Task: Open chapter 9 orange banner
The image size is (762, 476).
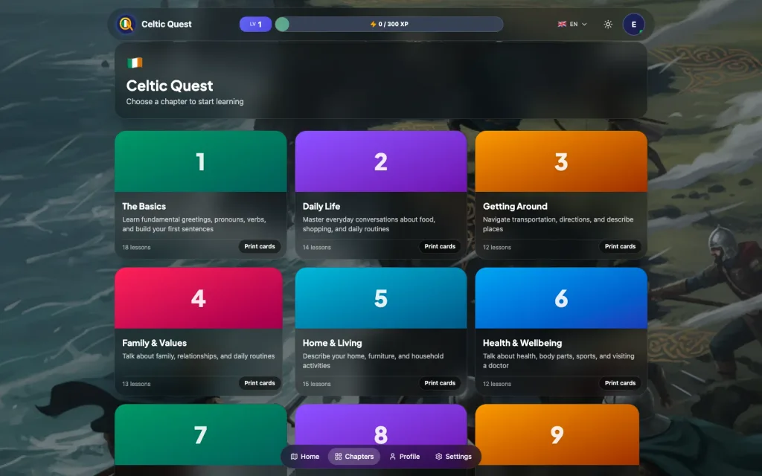Action: 557,434
